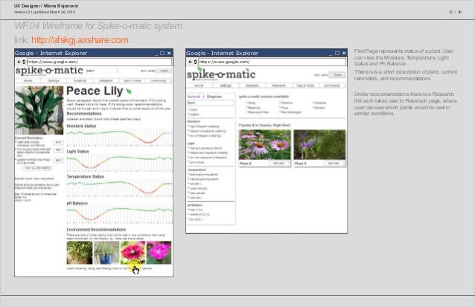
Task: Click the refresh icon in the Peace Lily window
Action: 24,62
